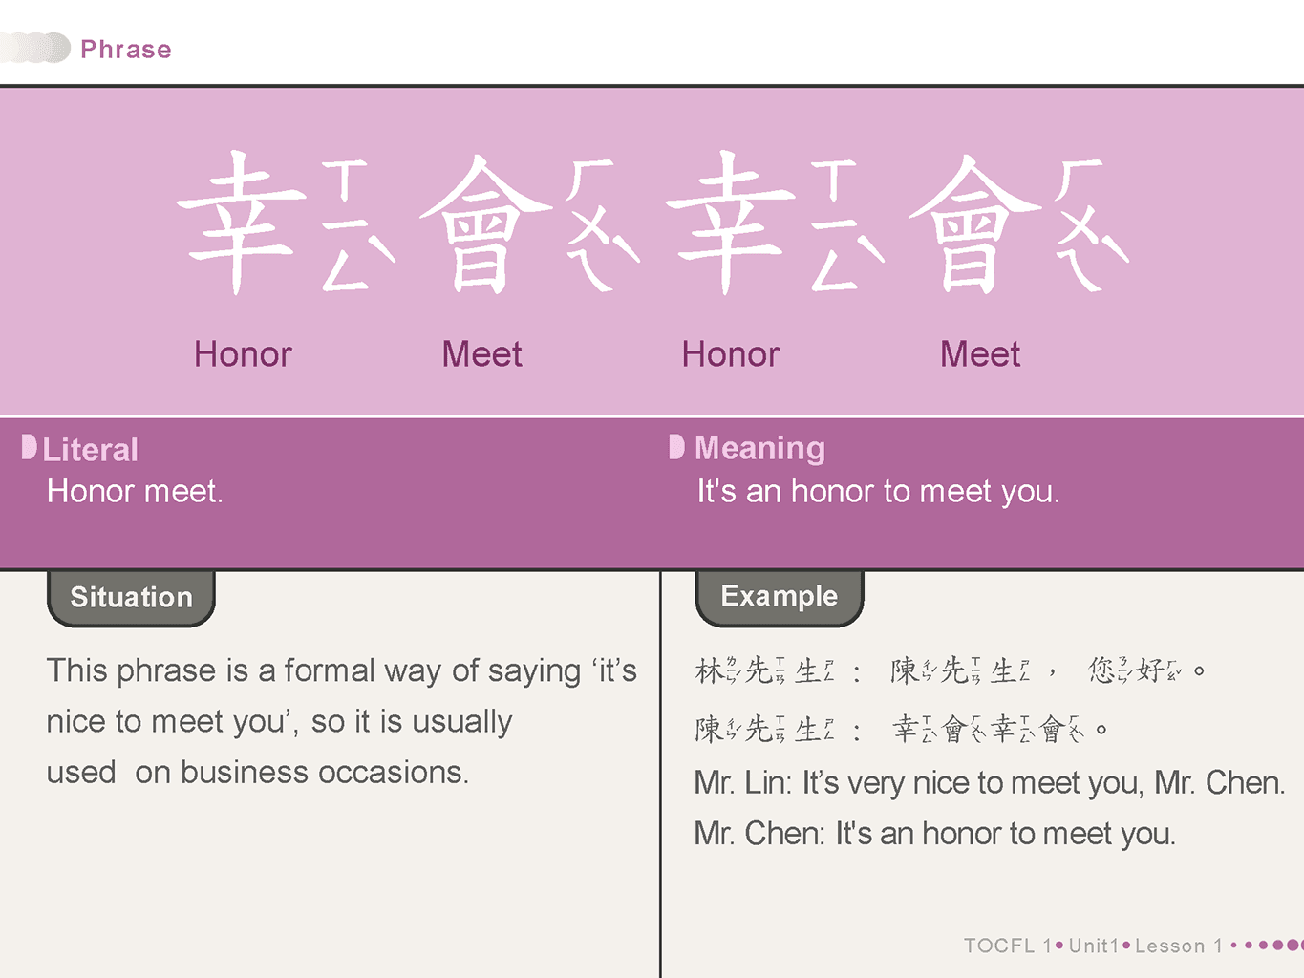Click the first Honor label
This screenshot has height=978, width=1304.
pos(243,354)
